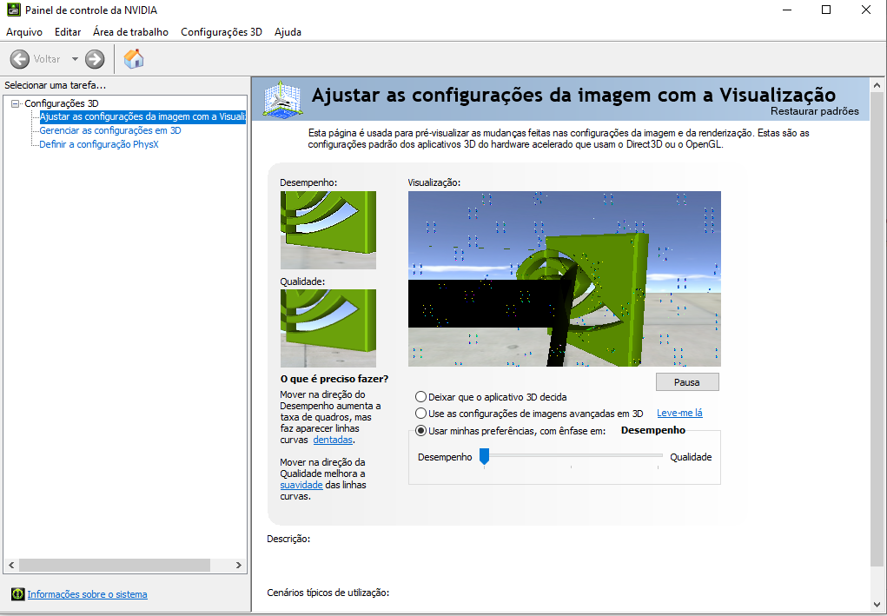Click the Configurações 3D tree label

[x=62, y=103]
